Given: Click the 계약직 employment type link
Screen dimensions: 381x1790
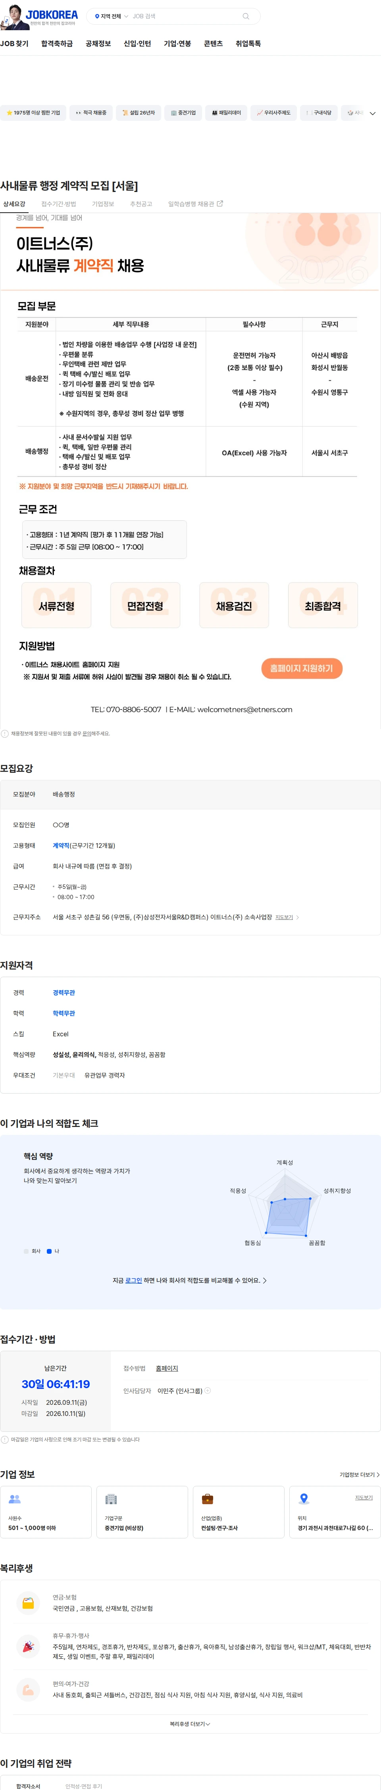Looking at the screenshot, I should (x=61, y=846).
